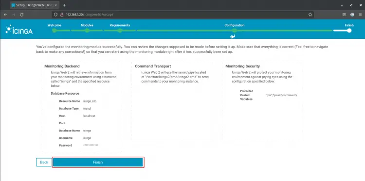This screenshot has height=181, width=365.
Task: Click the Username label
Action: click(x=66, y=138)
